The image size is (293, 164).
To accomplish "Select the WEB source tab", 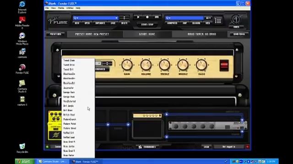I will point(207,23).
